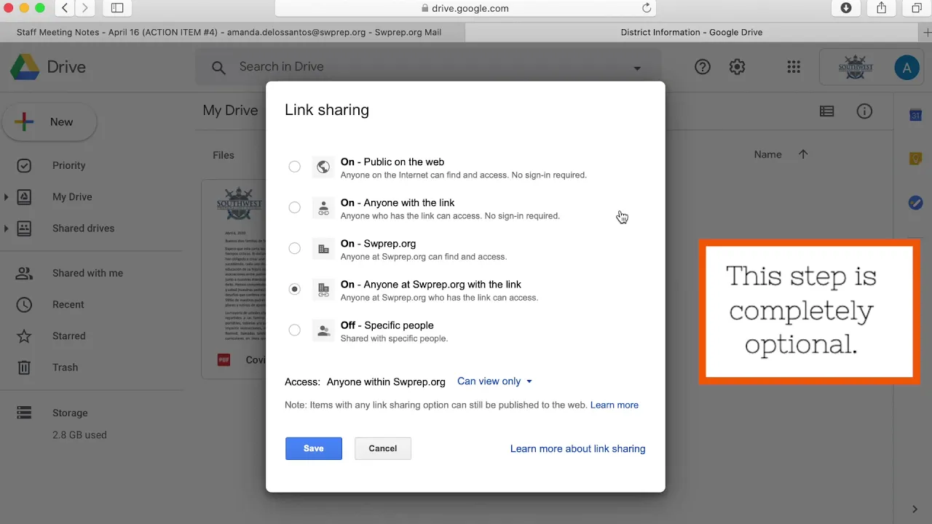Sort files by Name label
The image size is (932, 524).
tap(767, 154)
